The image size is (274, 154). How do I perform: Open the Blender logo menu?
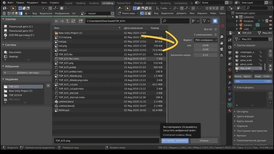click(4, 3)
